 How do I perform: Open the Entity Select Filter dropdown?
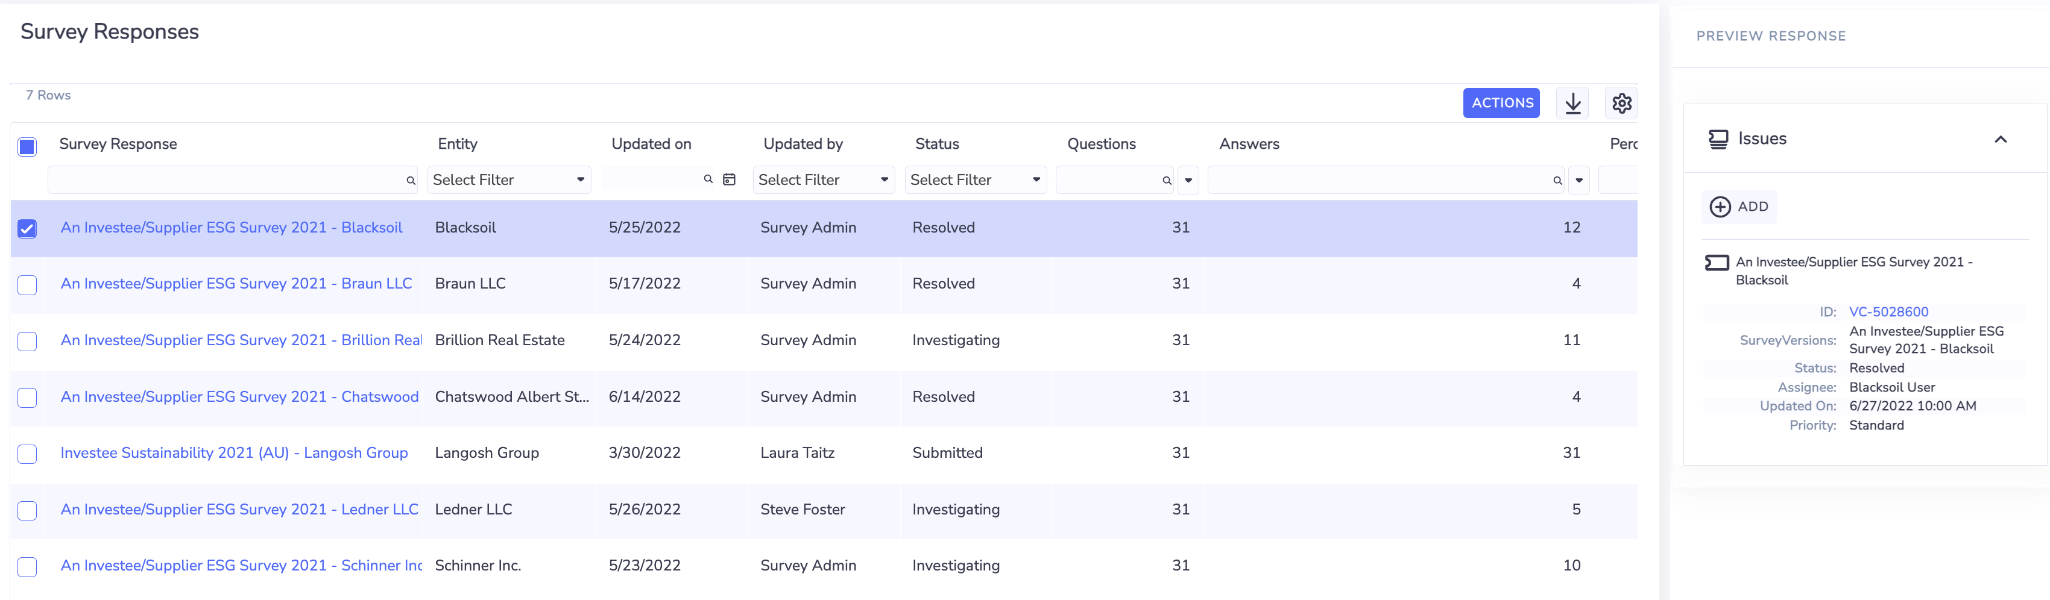[x=509, y=180]
